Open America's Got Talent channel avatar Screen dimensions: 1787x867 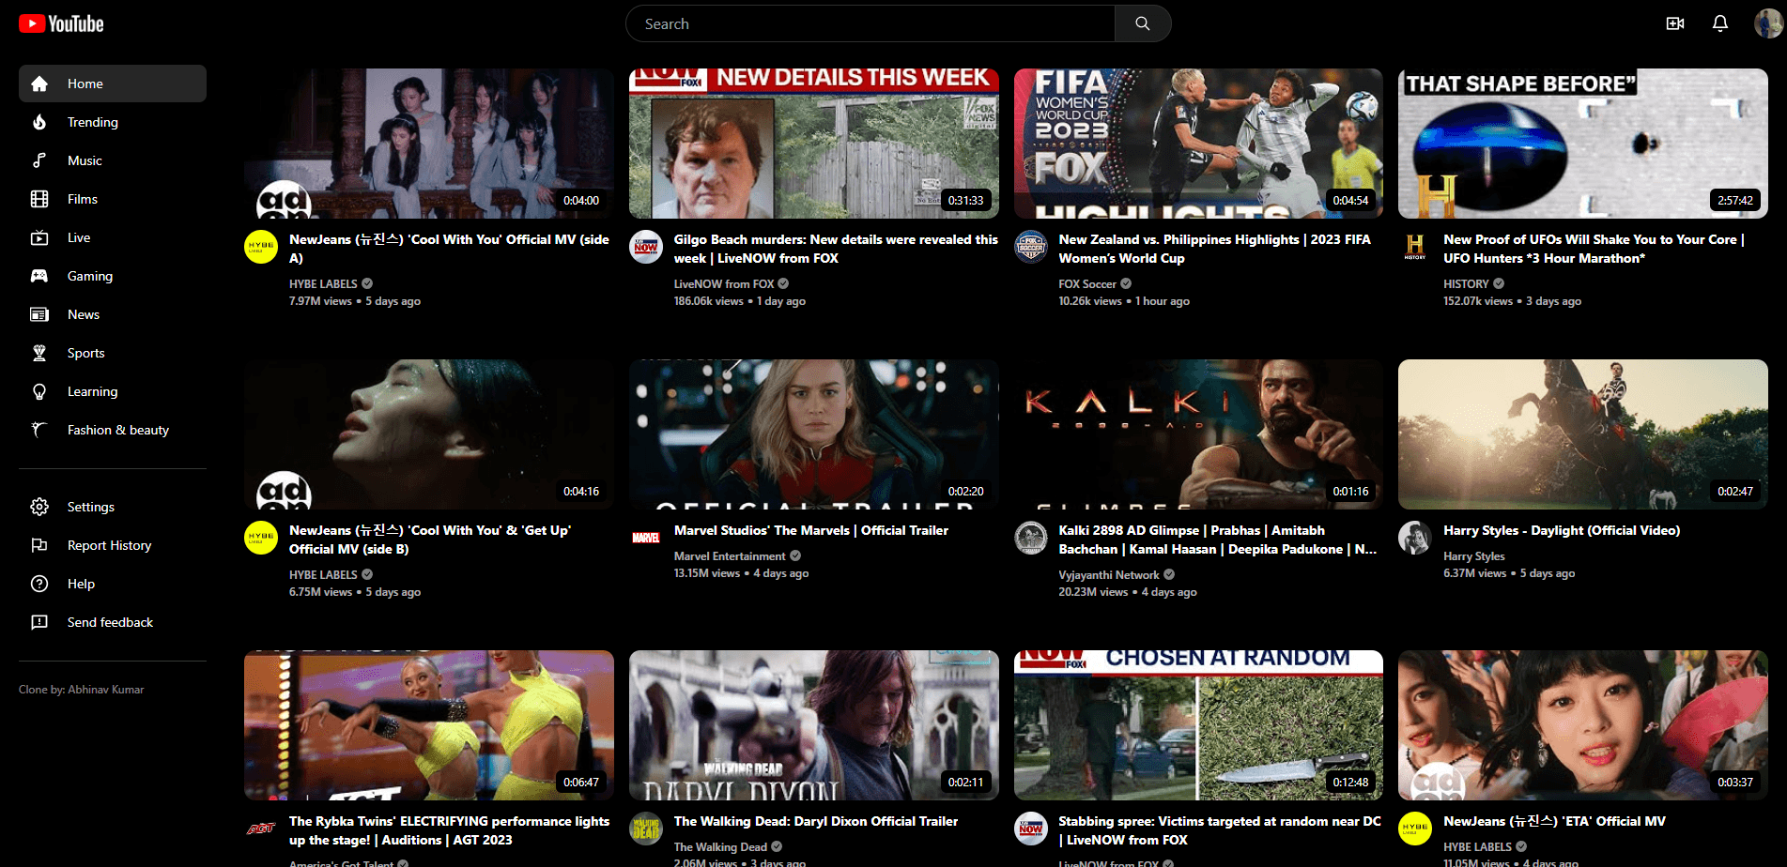[x=261, y=829]
